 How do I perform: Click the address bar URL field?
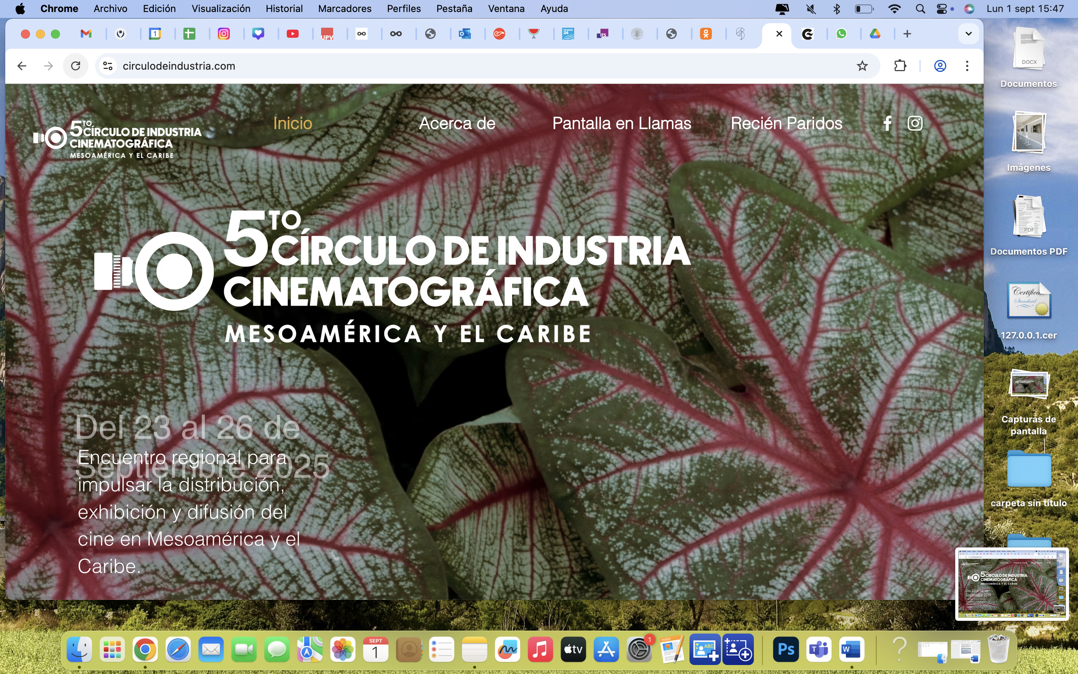[445, 66]
